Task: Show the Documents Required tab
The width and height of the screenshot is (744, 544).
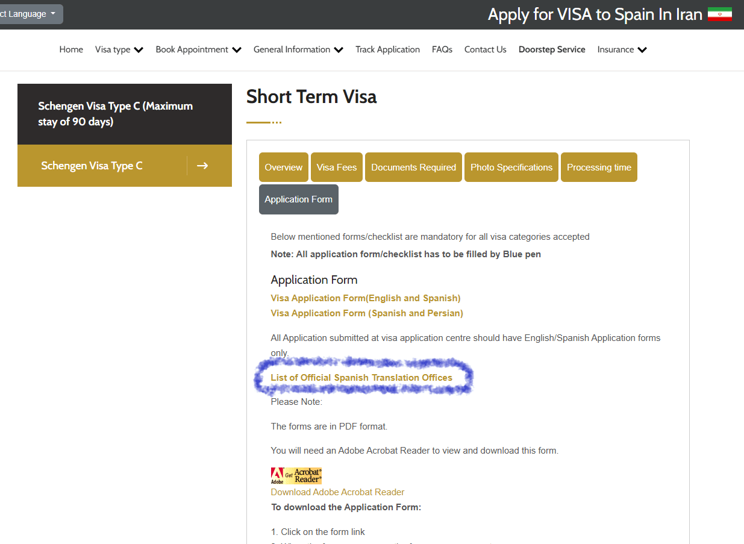Action: click(x=413, y=167)
